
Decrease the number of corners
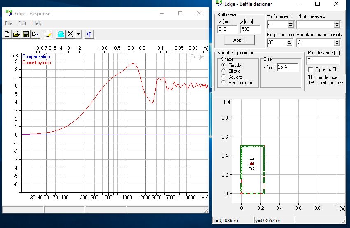click(291, 26)
